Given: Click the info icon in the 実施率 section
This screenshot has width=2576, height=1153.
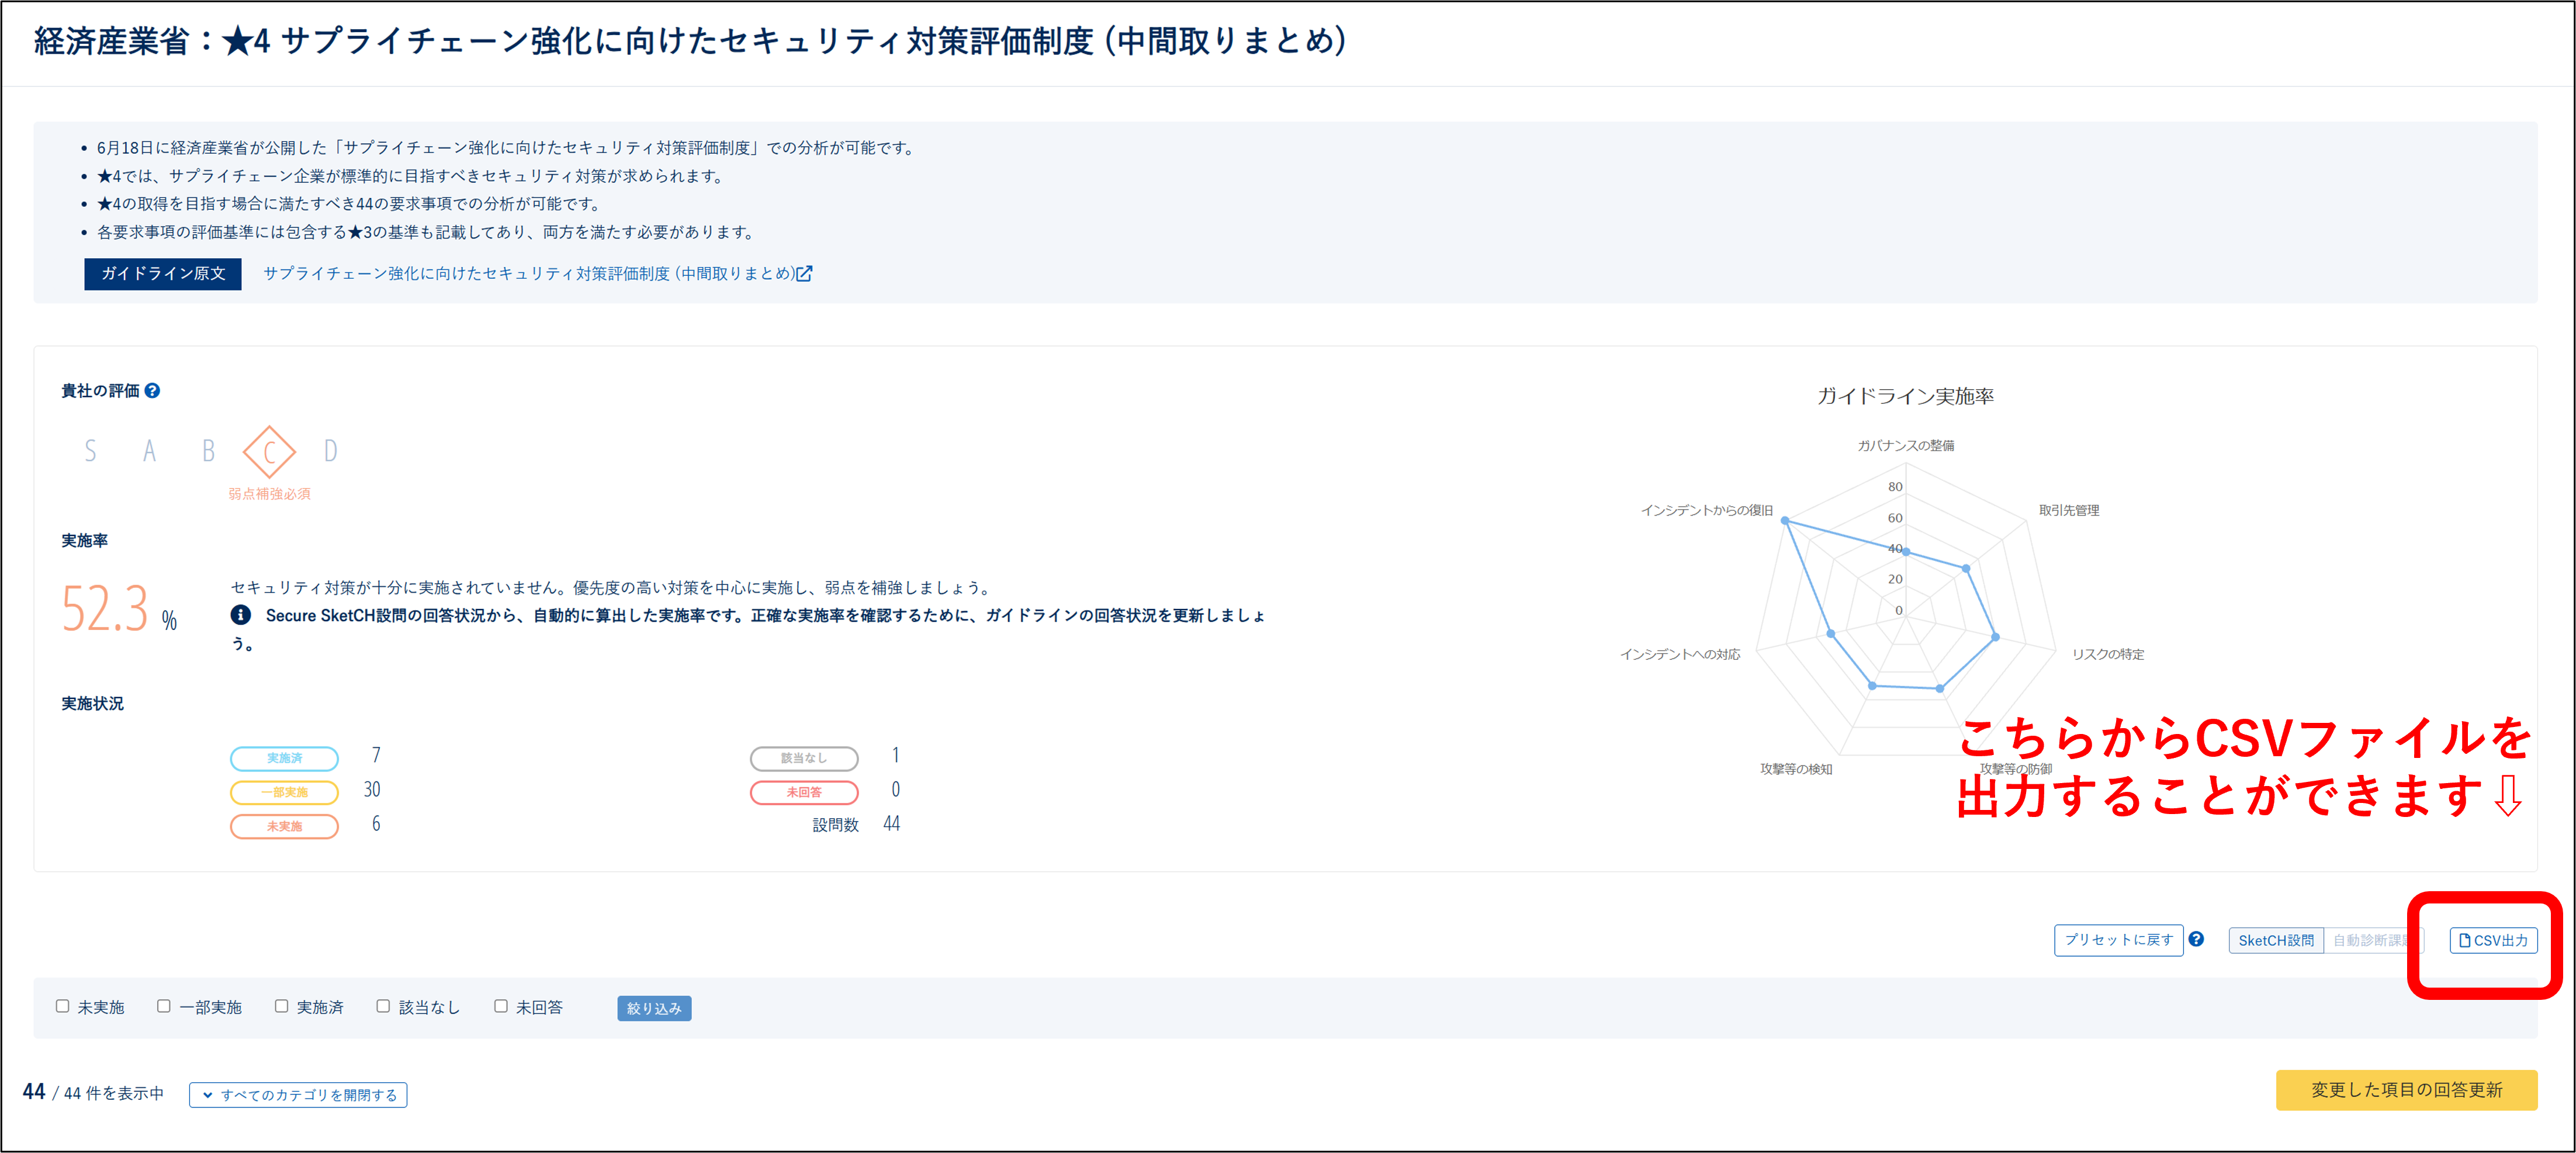Looking at the screenshot, I should coord(240,615).
